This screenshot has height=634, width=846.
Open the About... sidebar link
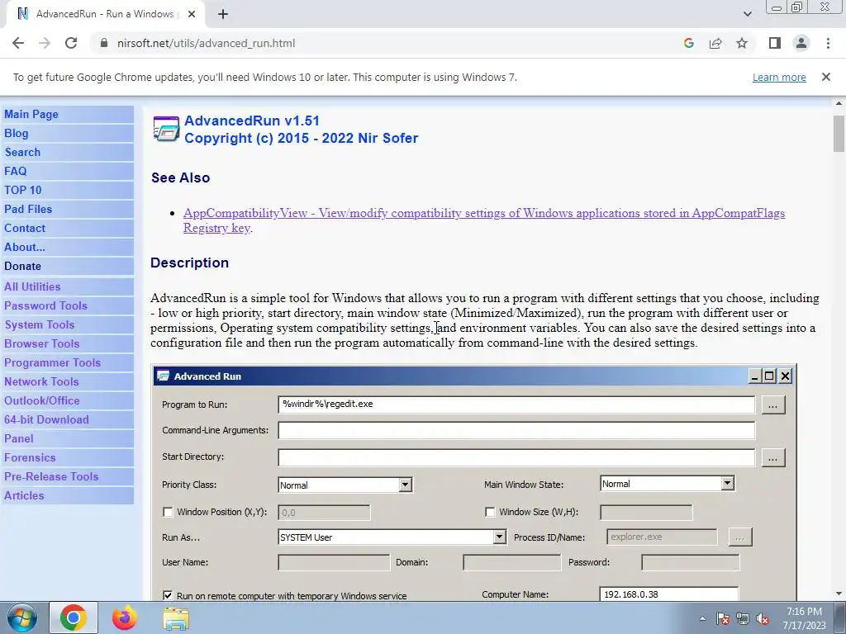[25, 247]
